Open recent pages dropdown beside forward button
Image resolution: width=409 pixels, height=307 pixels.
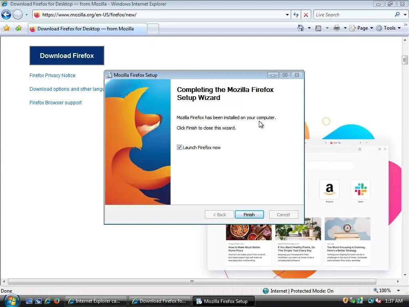[x=26, y=15]
